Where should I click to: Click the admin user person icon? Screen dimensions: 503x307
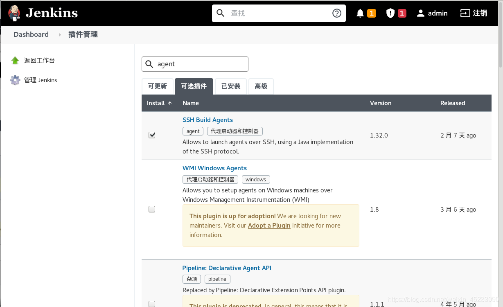[421, 13]
